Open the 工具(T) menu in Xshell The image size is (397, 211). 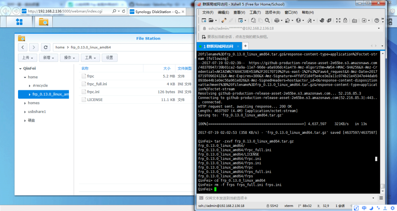click(255, 12)
